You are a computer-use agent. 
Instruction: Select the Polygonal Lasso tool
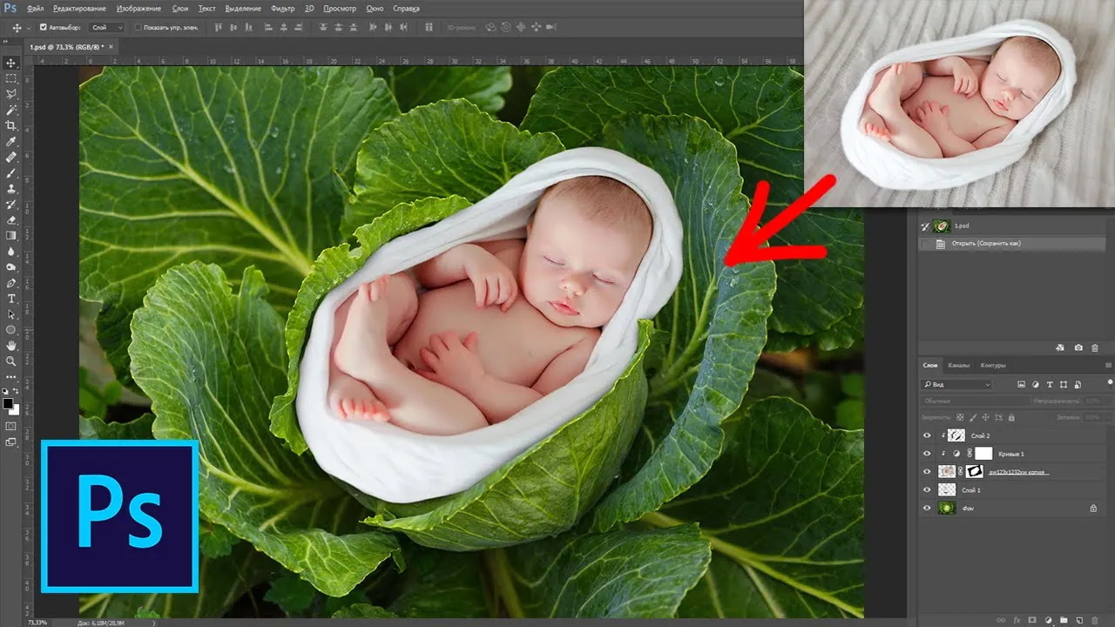11,94
